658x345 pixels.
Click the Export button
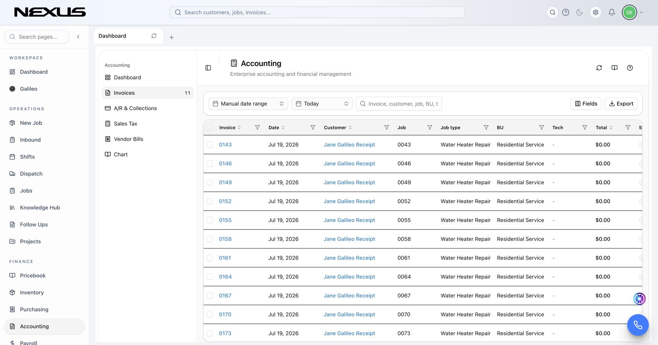click(621, 104)
